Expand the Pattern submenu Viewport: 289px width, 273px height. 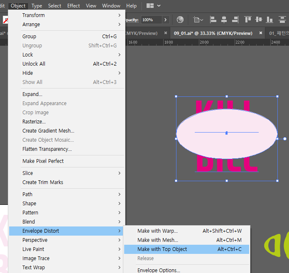[66, 212]
